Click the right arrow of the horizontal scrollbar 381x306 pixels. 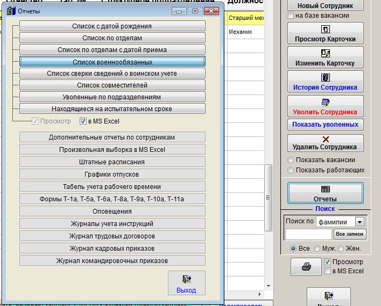[x=259, y=294]
